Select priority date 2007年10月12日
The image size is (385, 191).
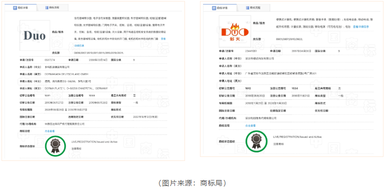[x=145, y=117]
